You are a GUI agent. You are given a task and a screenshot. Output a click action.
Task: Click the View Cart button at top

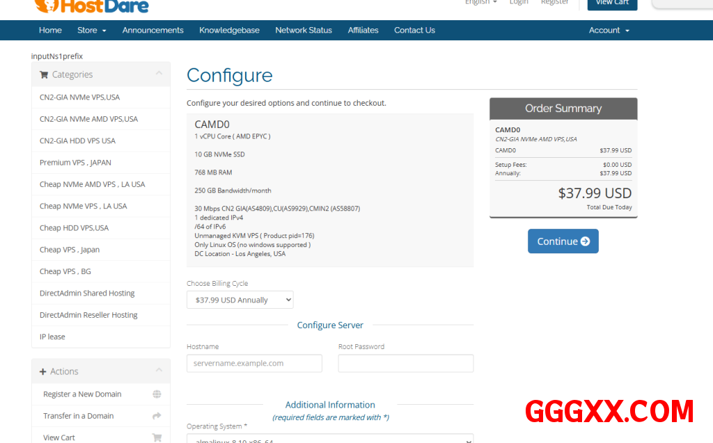tap(612, 3)
